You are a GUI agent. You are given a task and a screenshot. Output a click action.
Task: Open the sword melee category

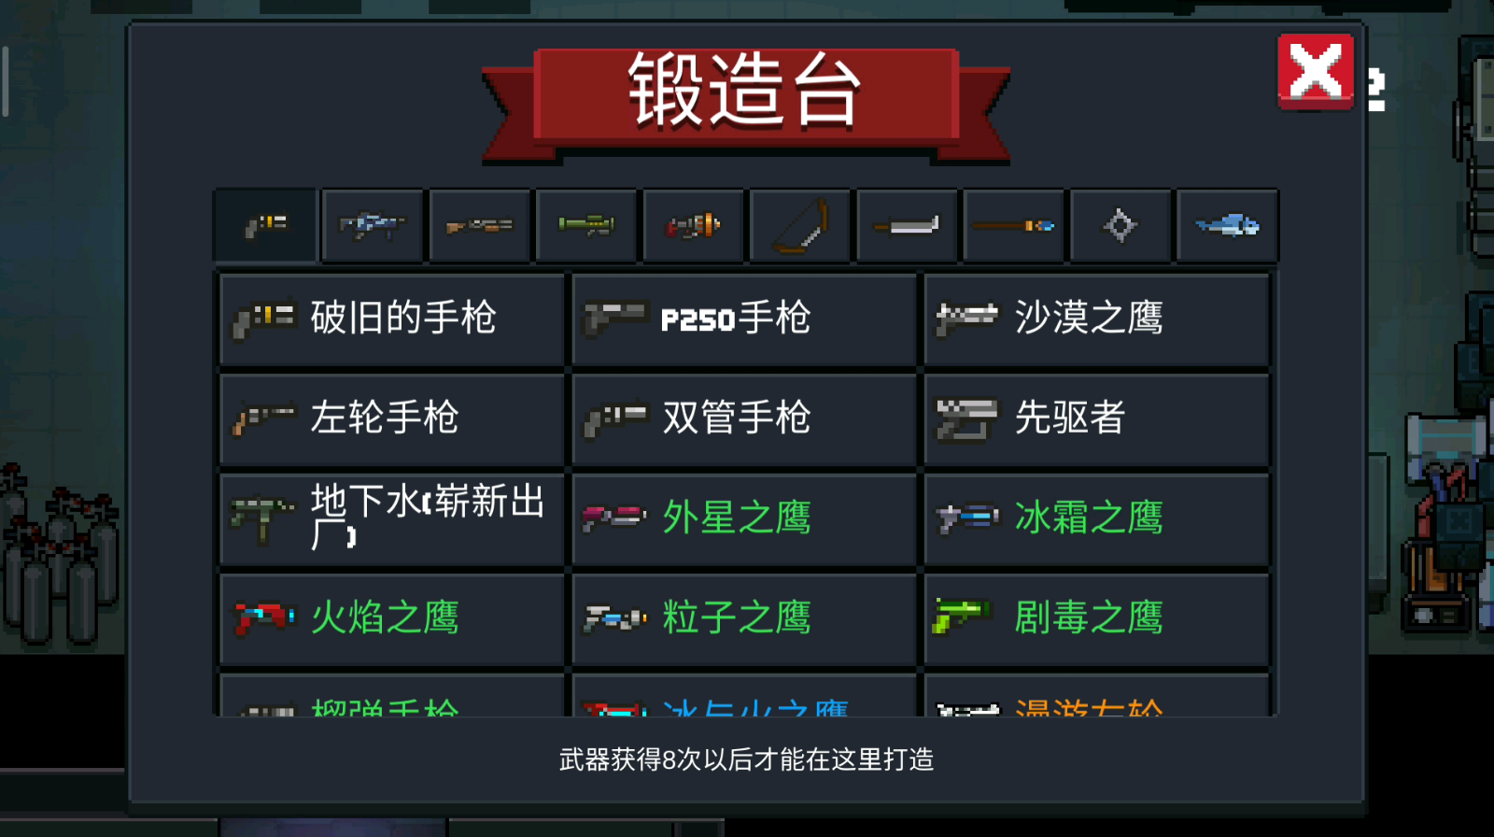[x=908, y=226]
